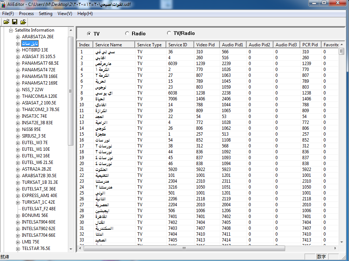Select the EXPRESS_AM1 40E satellite
This screenshot has width=349, height=261.
click(x=40, y=196)
